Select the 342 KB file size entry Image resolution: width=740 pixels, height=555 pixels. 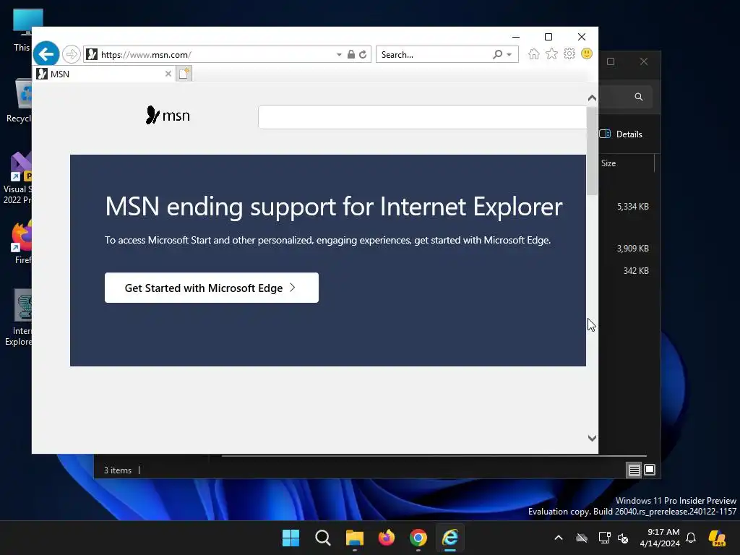[636, 271]
